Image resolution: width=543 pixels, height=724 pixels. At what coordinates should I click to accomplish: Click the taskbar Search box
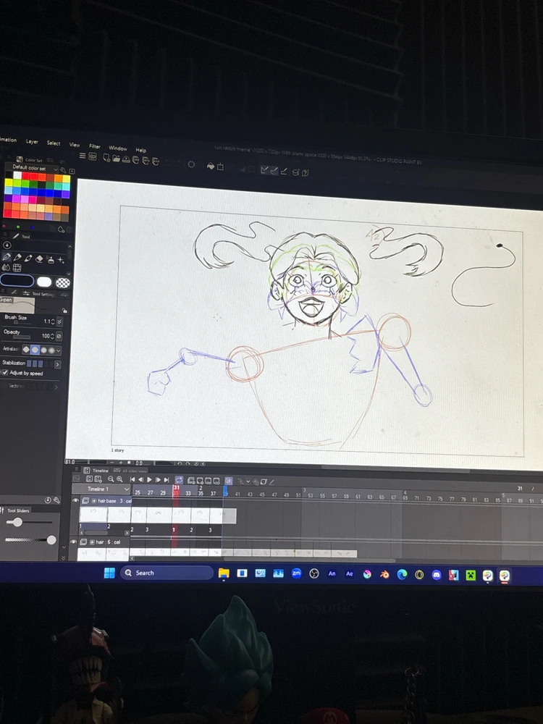[167, 573]
